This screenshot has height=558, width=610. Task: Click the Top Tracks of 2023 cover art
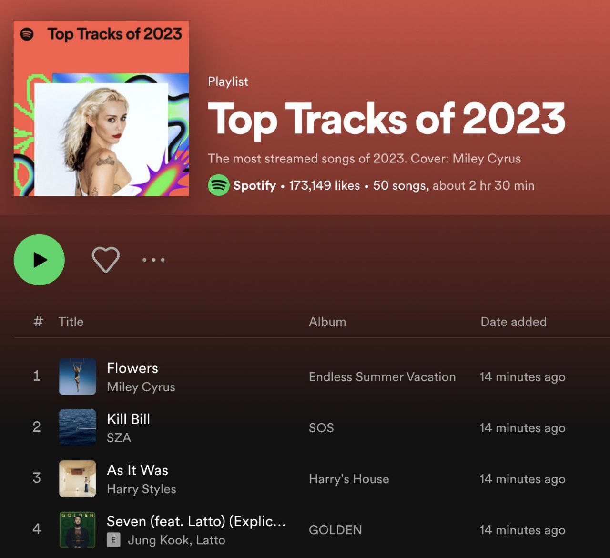point(101,109)
